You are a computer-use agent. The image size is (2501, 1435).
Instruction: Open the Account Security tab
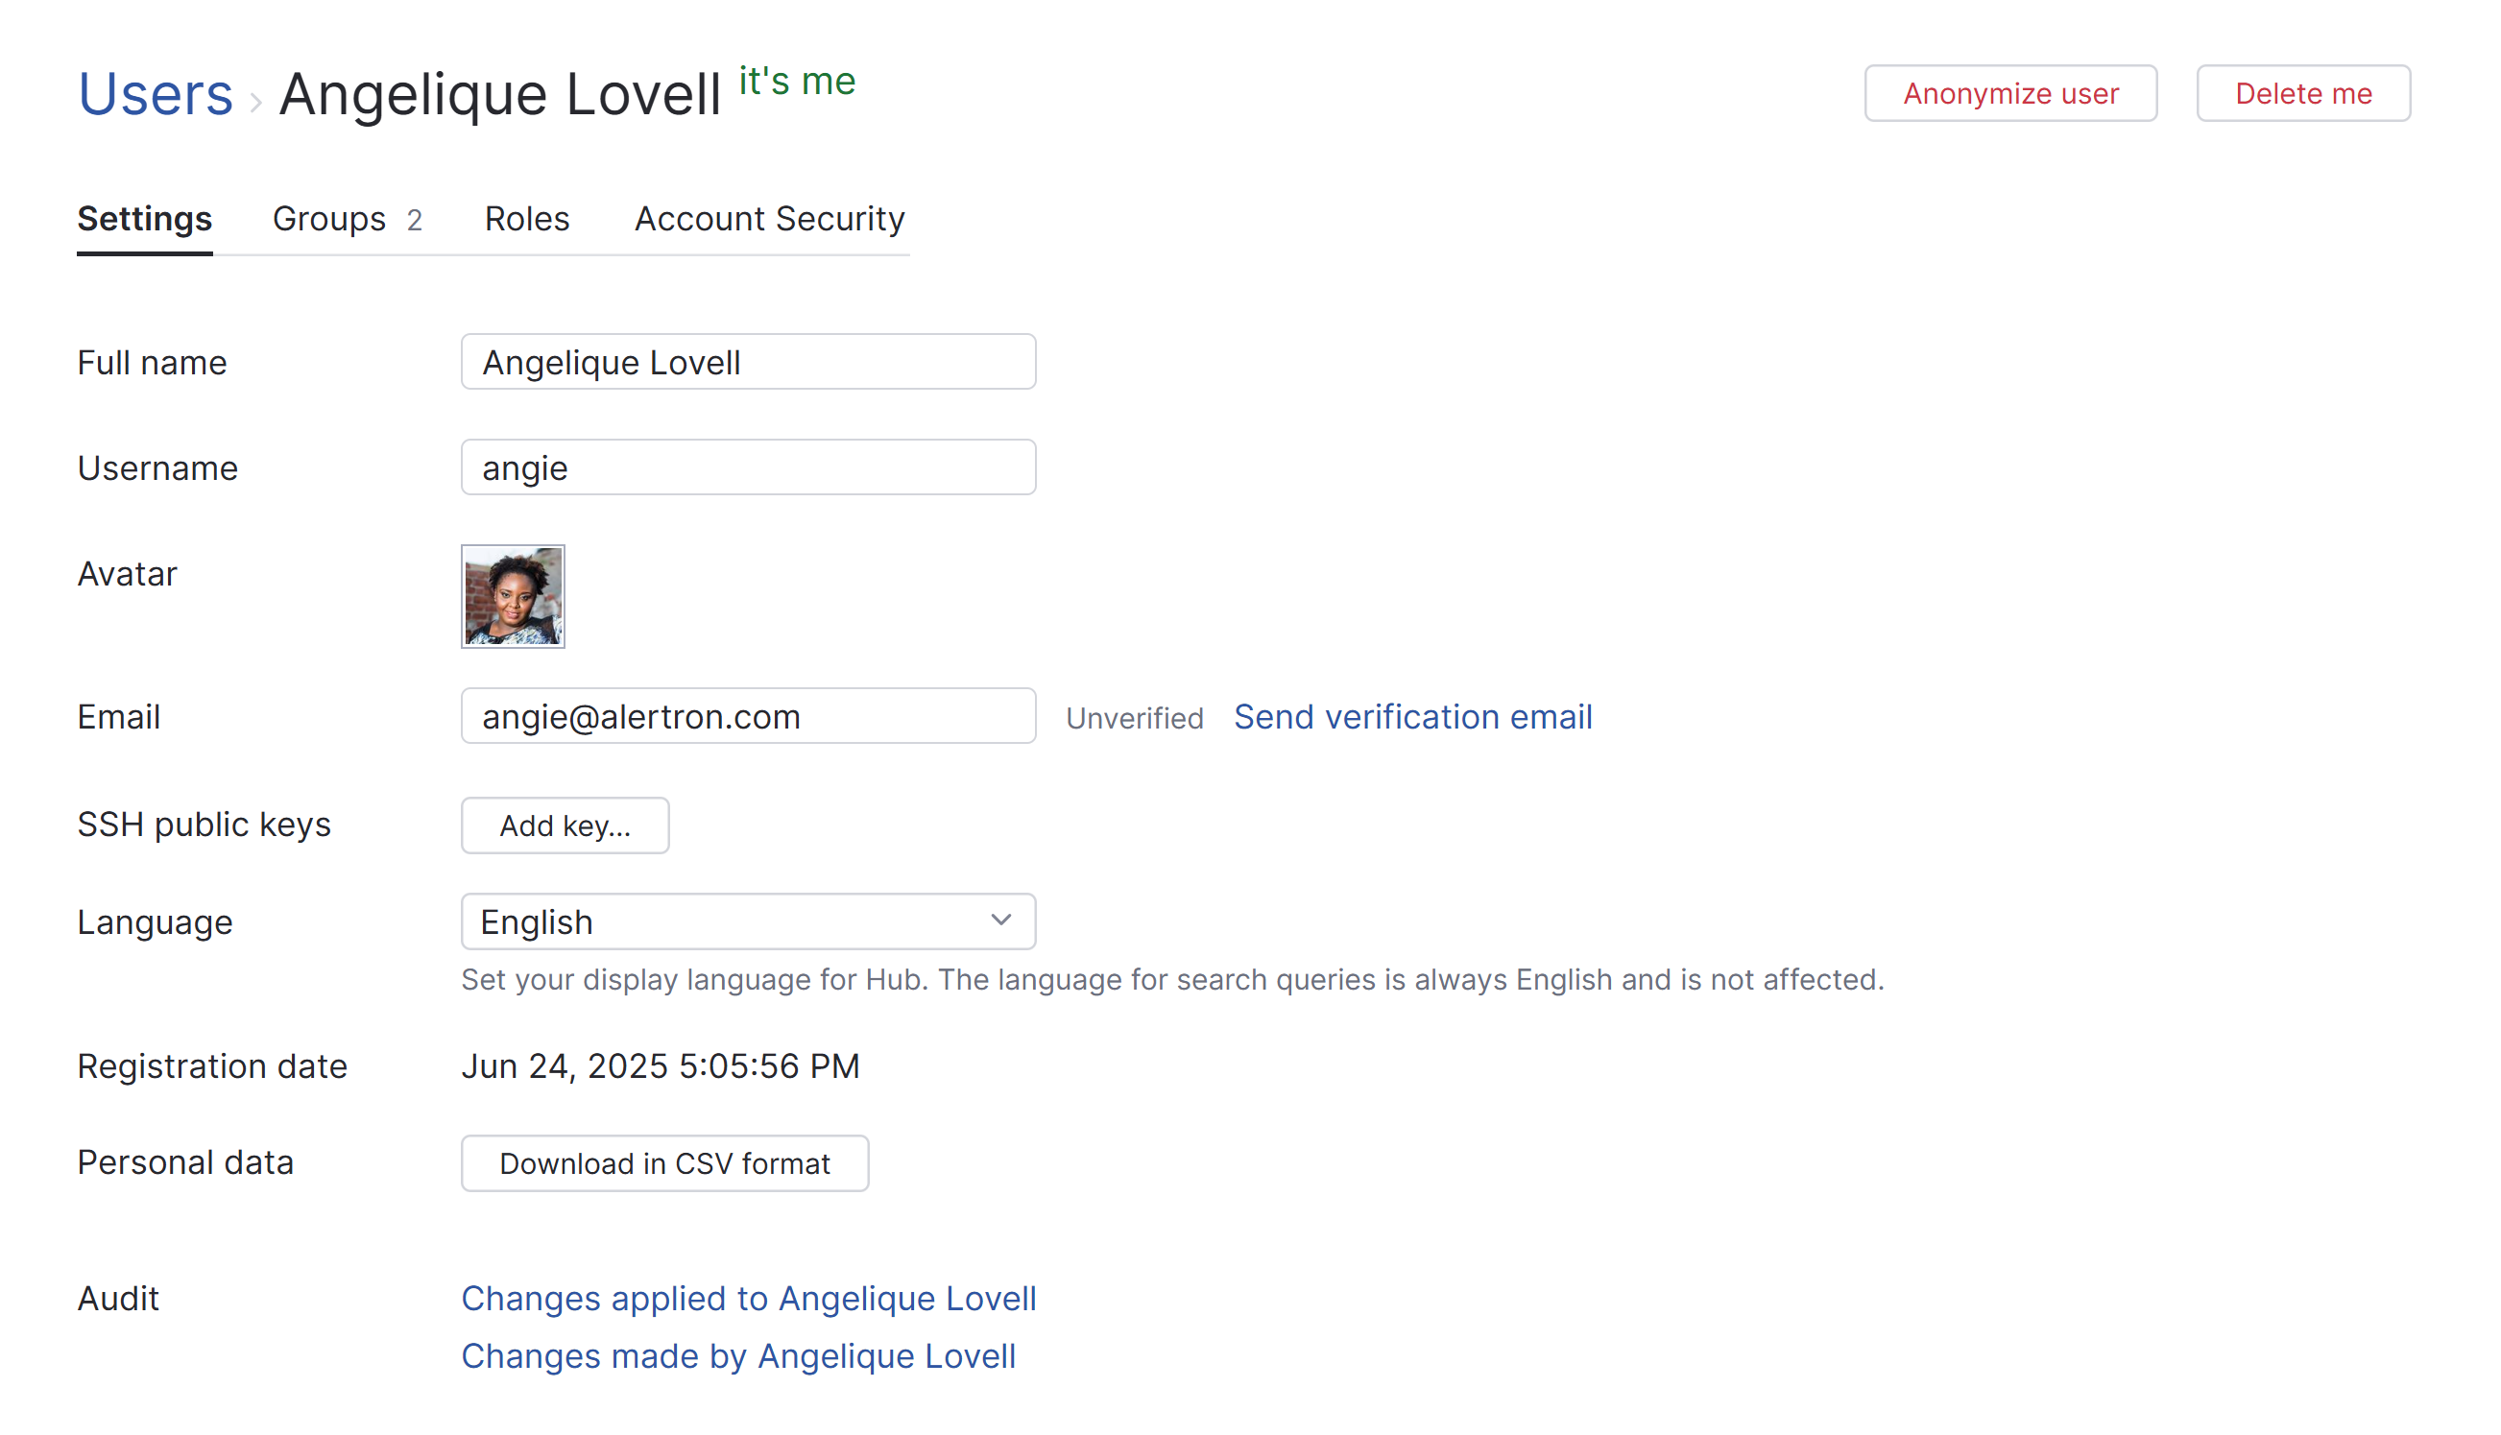(x=769, y=219)
